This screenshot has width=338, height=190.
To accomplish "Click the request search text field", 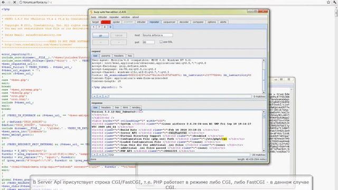I will coord(180,96).
